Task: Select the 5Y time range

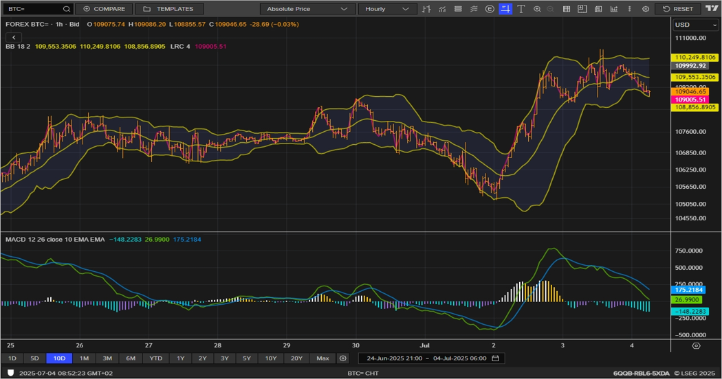Action: 247,358
